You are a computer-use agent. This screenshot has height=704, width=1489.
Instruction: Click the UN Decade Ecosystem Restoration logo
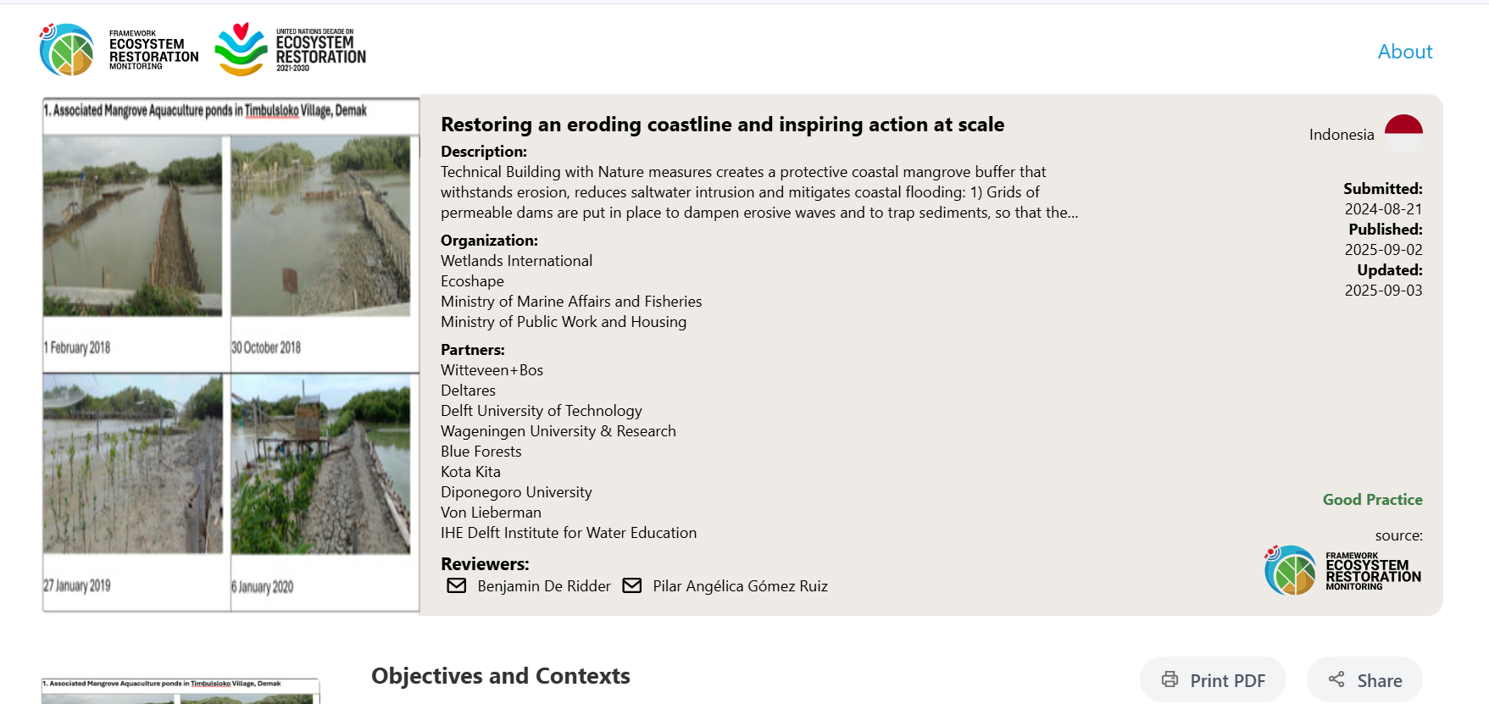point(290,49)
